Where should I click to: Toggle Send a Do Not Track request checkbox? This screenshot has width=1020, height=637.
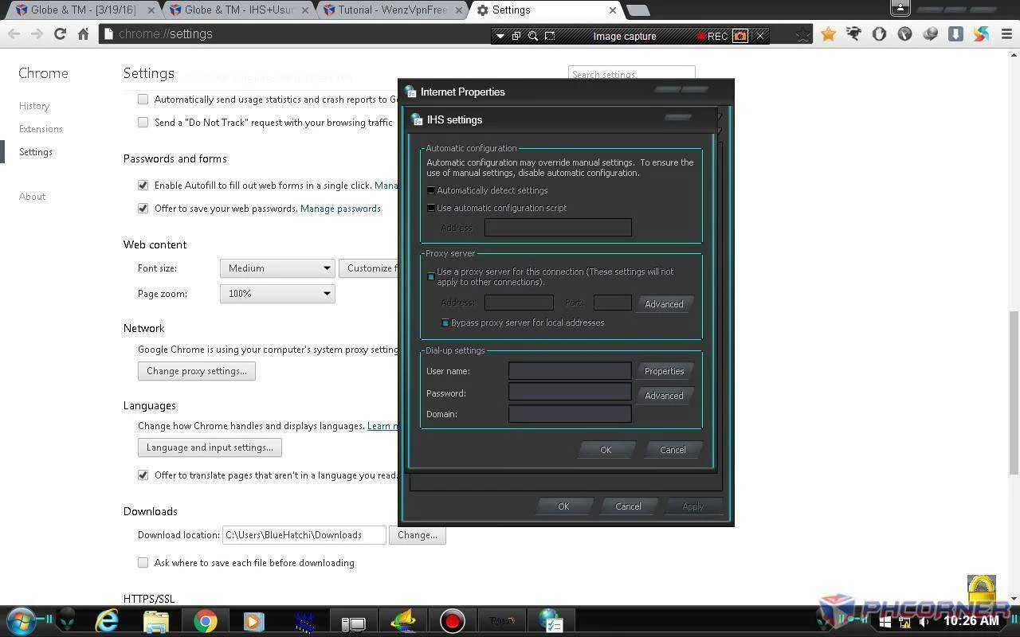pyautogui.click(x=143, y=123)
